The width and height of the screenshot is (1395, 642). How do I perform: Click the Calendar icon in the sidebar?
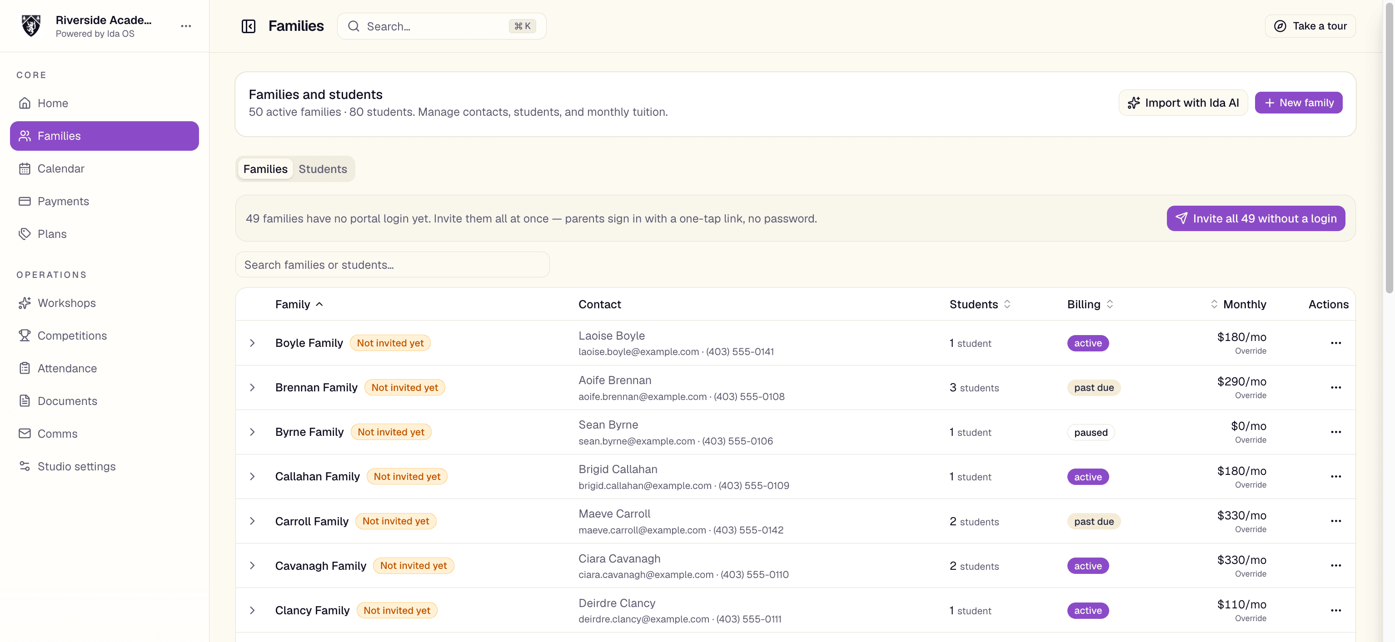click(x=25, y=168)
